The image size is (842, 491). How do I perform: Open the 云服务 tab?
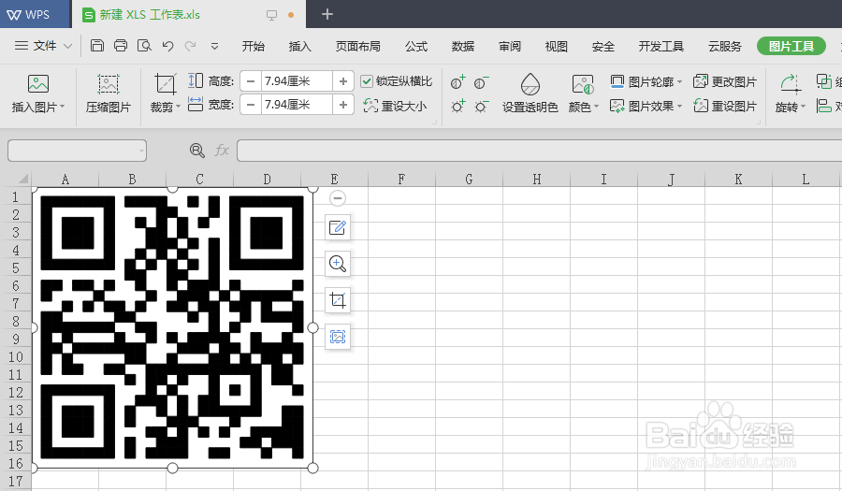725,46
